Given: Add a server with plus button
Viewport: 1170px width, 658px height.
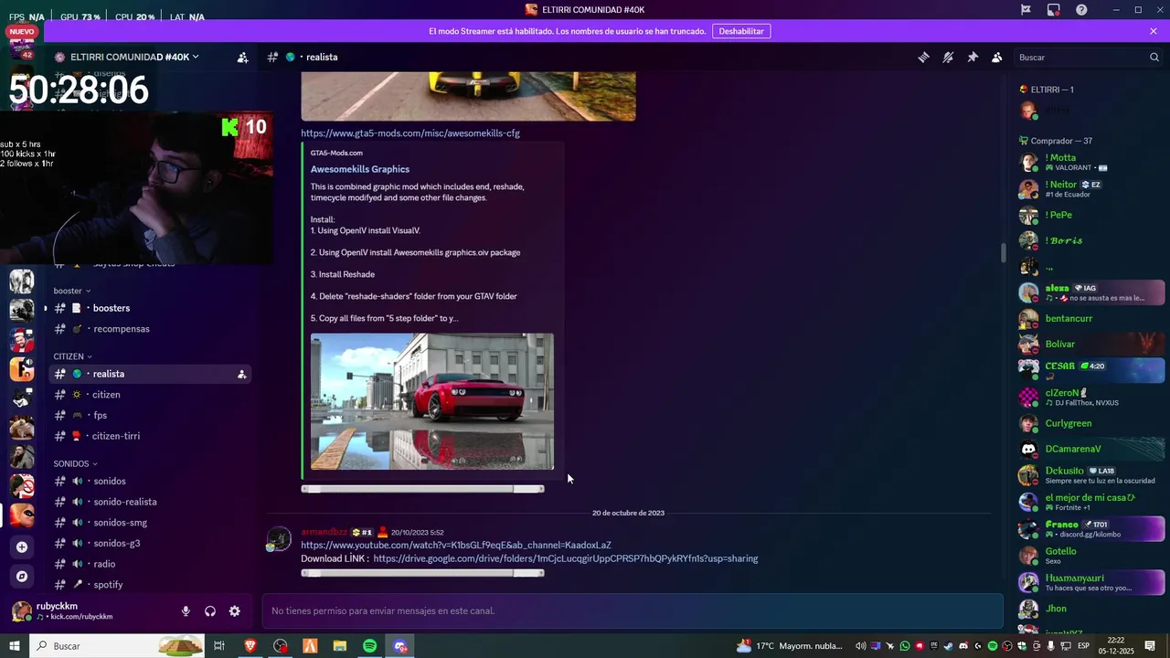Looking at the screenshot, I should (x=22, y=547).
